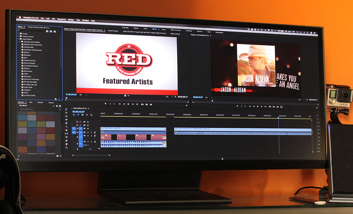Select the Pen tool in the timeline toolbox
This screenshot has width=353, height=214.
point(66,140)
